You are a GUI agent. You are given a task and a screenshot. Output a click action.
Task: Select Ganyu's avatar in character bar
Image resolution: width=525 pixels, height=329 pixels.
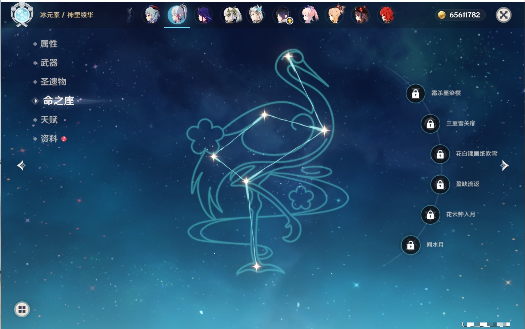(x=152, y=15)
